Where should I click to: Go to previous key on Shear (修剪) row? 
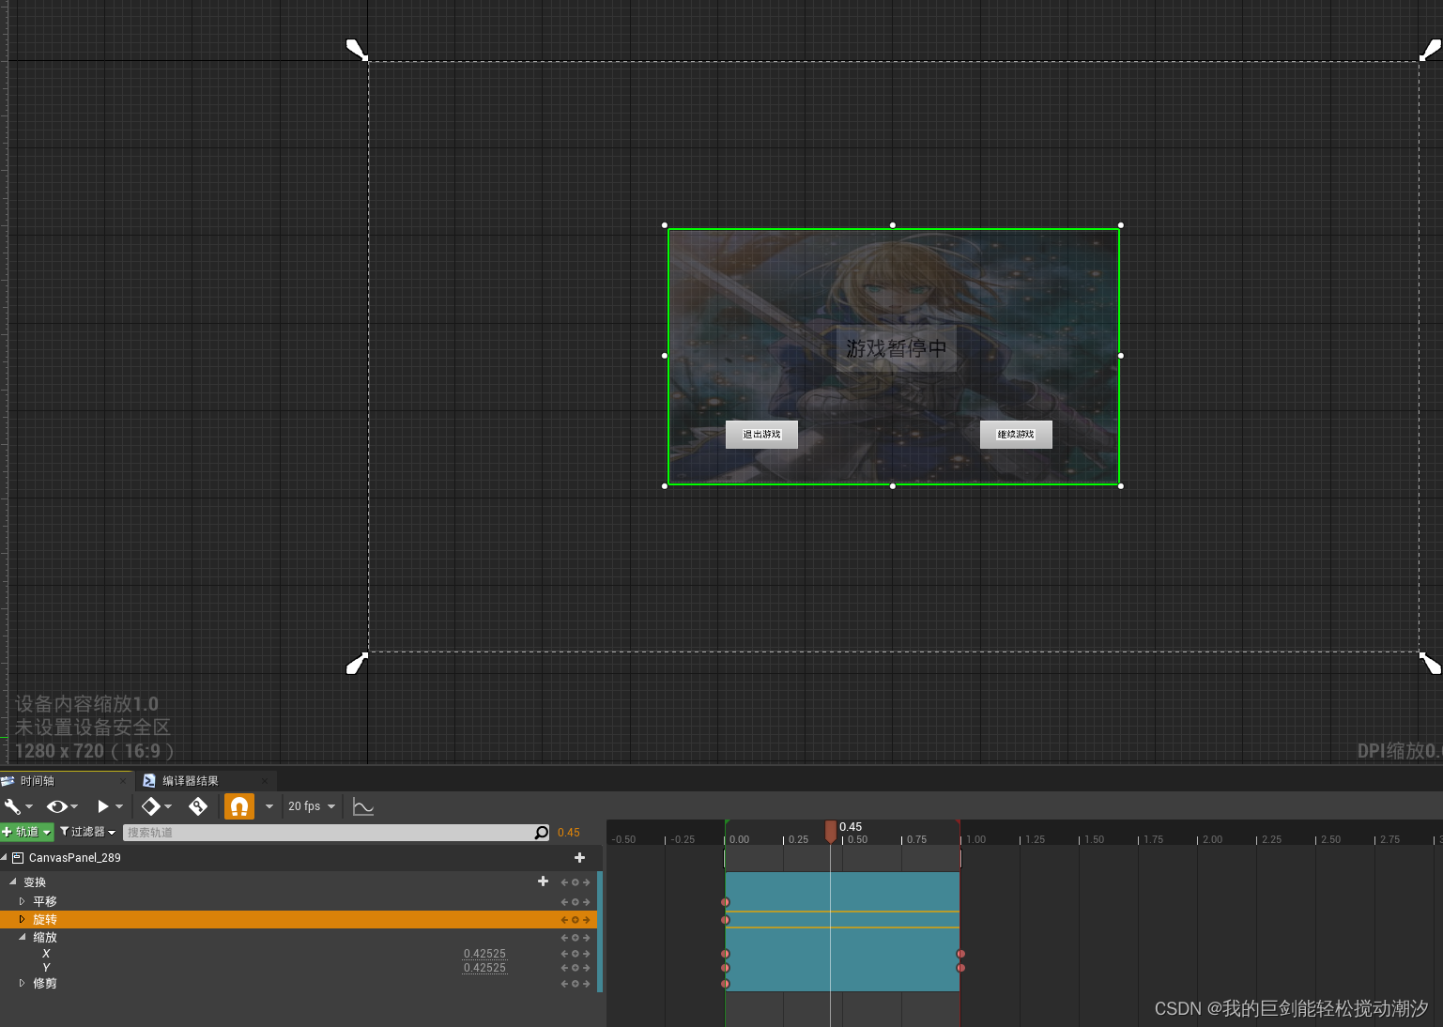pyautogui.click(x=565, y=984)
